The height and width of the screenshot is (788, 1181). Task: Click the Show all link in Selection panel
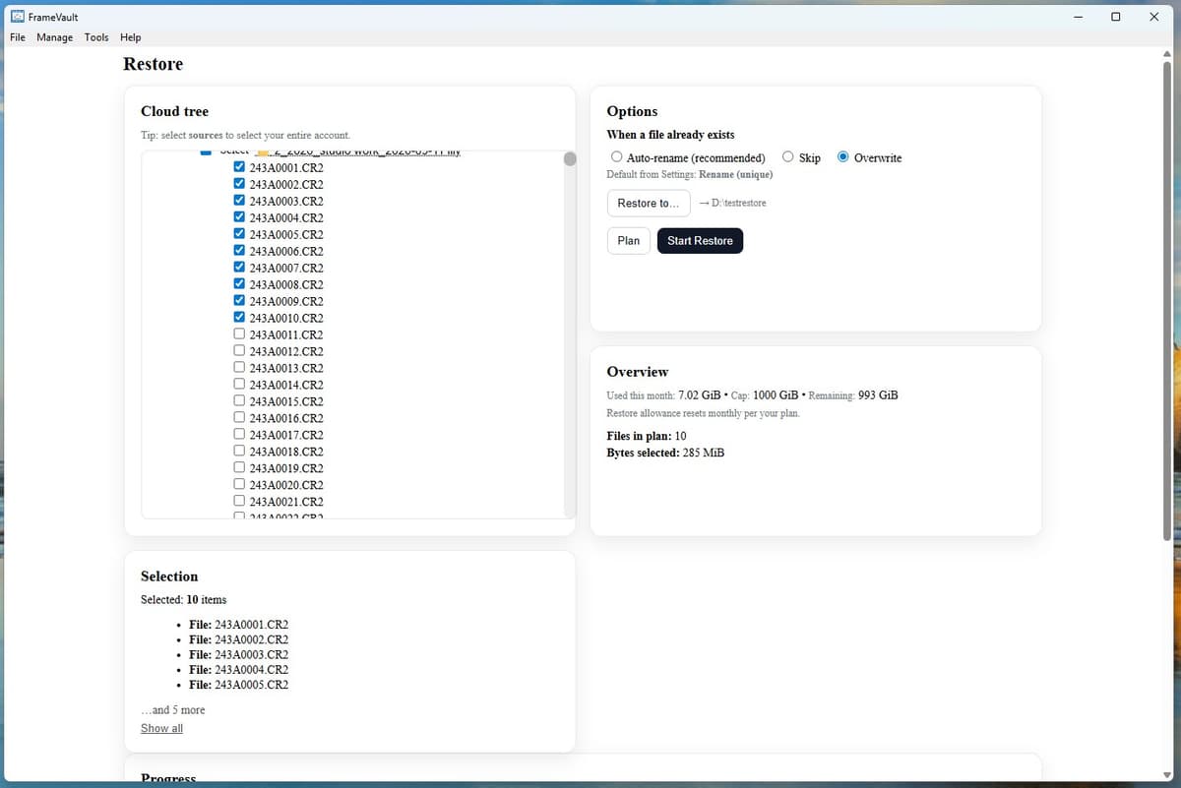(161, 728)
